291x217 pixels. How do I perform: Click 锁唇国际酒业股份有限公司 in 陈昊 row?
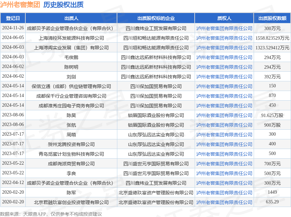point(156,115)
